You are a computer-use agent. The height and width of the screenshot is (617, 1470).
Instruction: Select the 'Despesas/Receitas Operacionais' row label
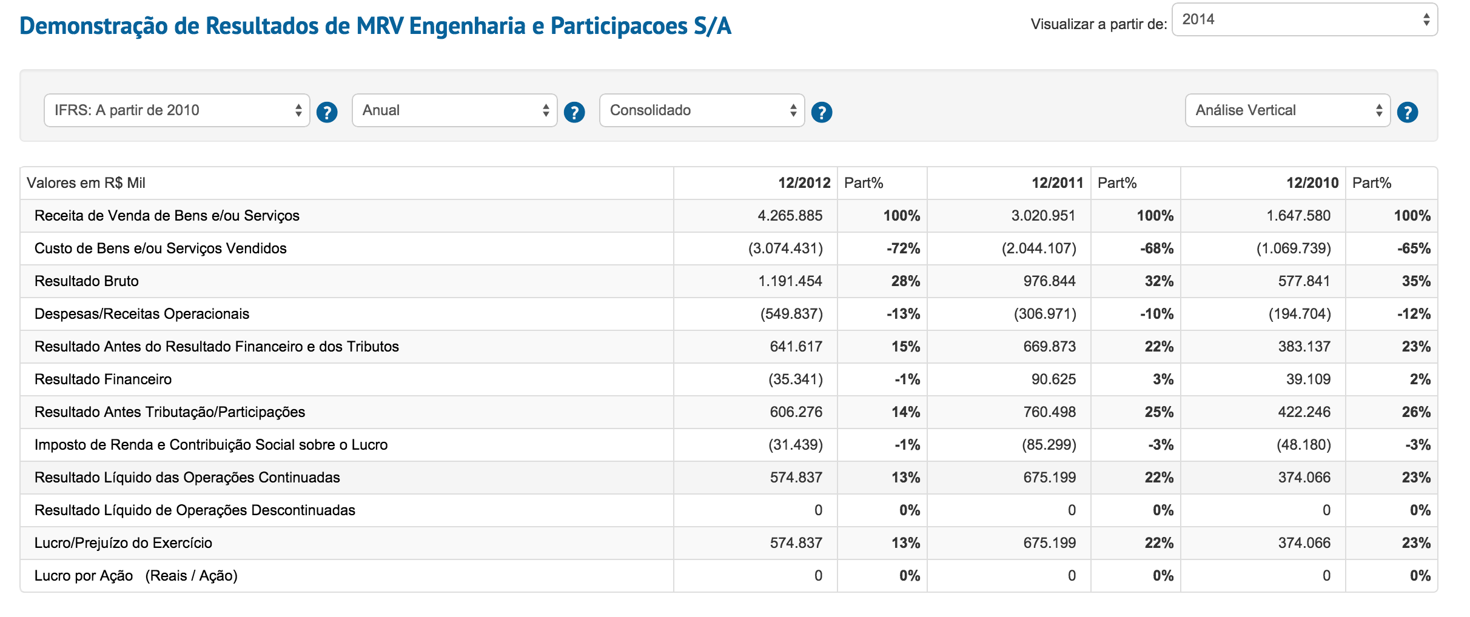coord(142,314)
